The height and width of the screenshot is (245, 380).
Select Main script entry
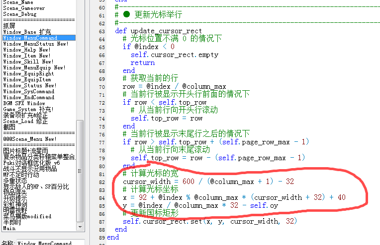point(9,228)
